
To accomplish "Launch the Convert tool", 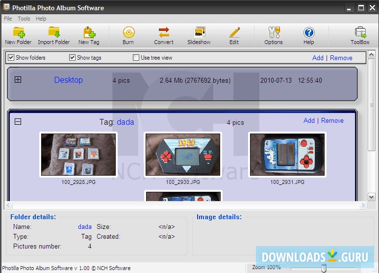I will click(x=164, y=35).
